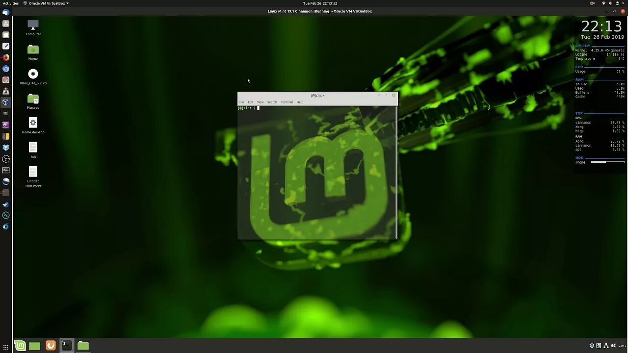Open the Oracle VM VirtualBox app menu
Screen dimensions: 628x353
tap(46, 3)
